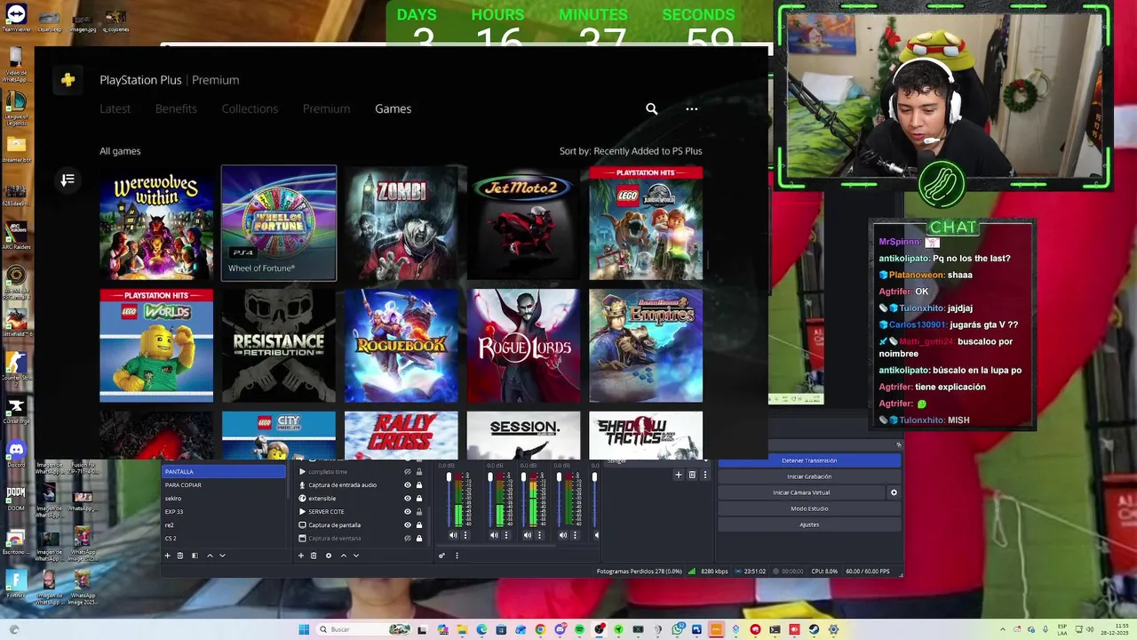Screen dimensions: 1137x640
Task: Remove scene transition with the trash icon
Action: pyautogui.click(x=692, y=475)
